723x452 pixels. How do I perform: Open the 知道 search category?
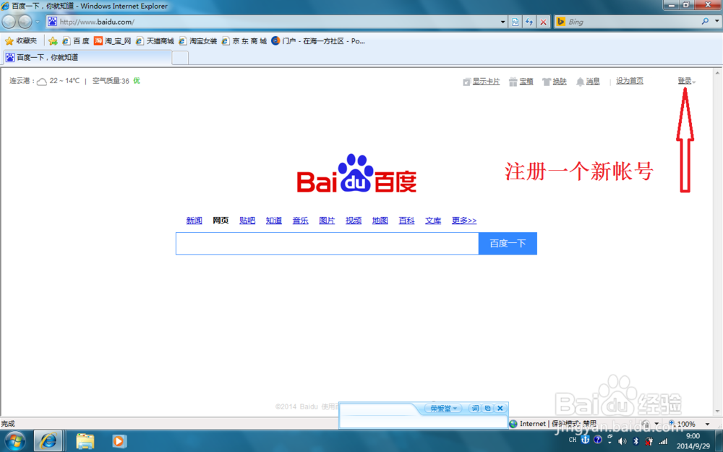[274, 221]
